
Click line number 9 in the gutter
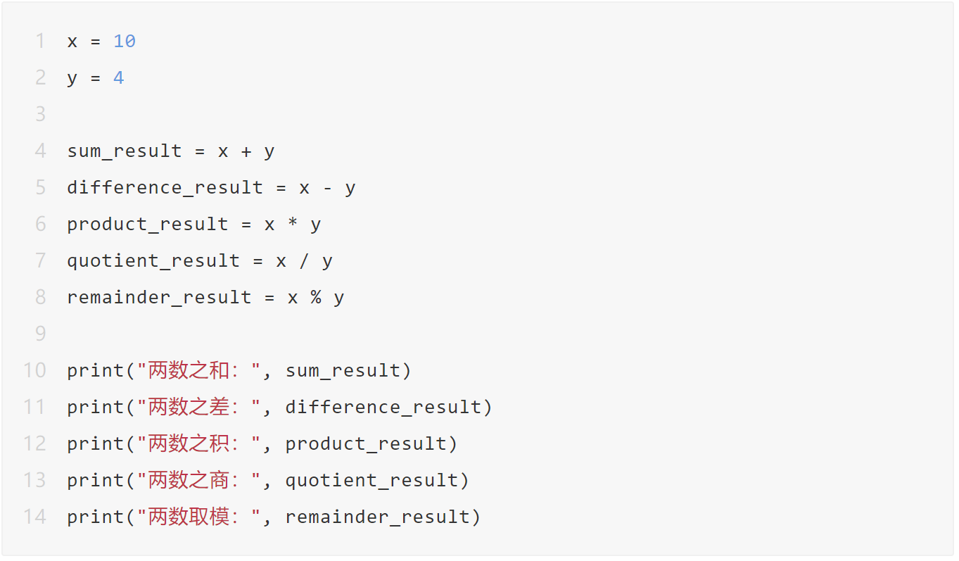[40, 334]
